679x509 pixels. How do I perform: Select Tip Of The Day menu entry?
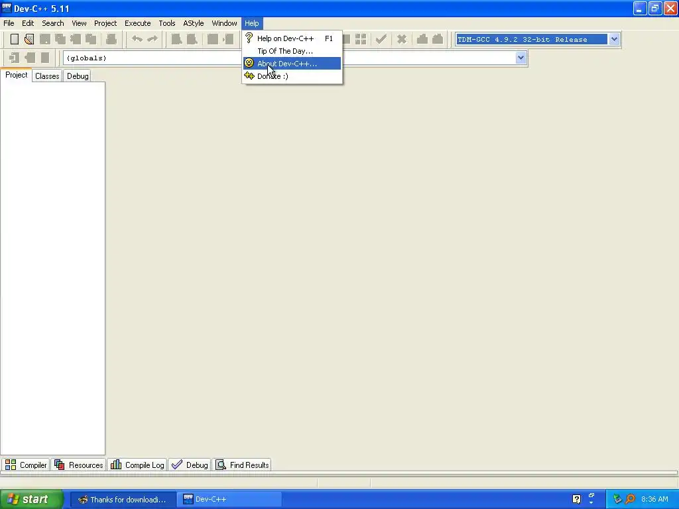click(x=292, y=51)
